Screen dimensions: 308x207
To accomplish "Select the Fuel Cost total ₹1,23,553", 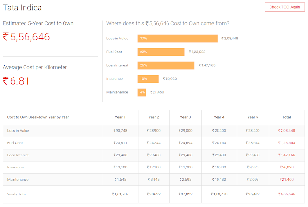I will [x=286, y=143].
